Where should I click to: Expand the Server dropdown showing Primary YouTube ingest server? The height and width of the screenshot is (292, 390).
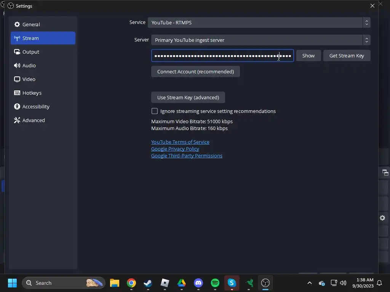click(x=261, y=40)
